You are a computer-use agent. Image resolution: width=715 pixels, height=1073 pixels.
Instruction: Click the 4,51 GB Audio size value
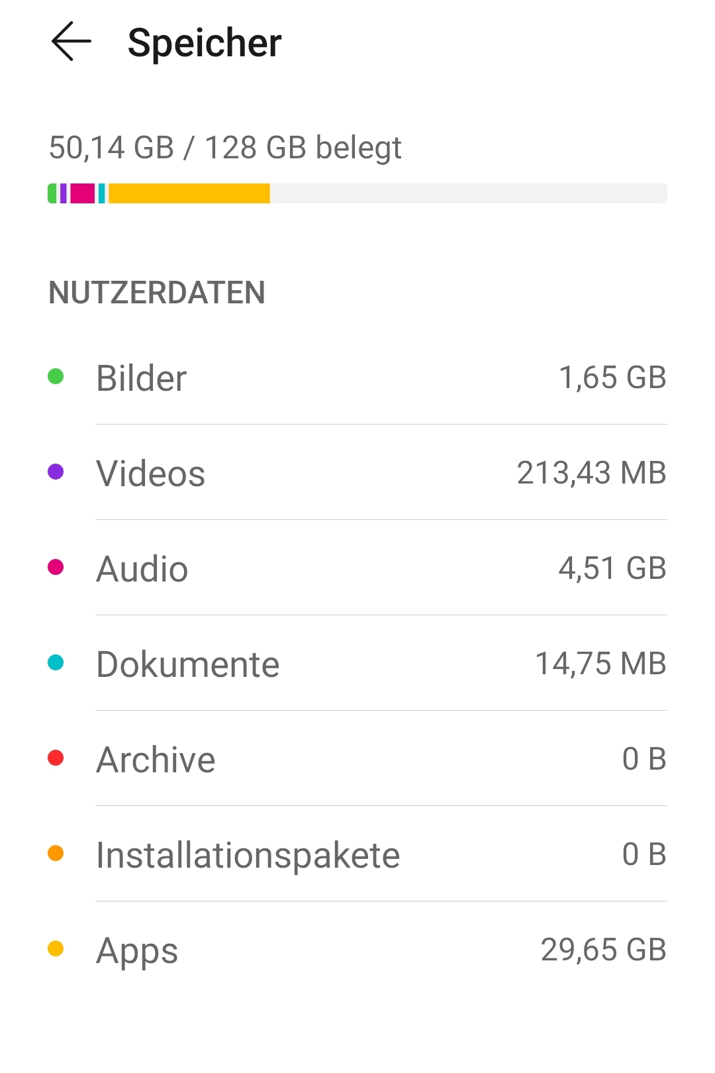[612, 568]
